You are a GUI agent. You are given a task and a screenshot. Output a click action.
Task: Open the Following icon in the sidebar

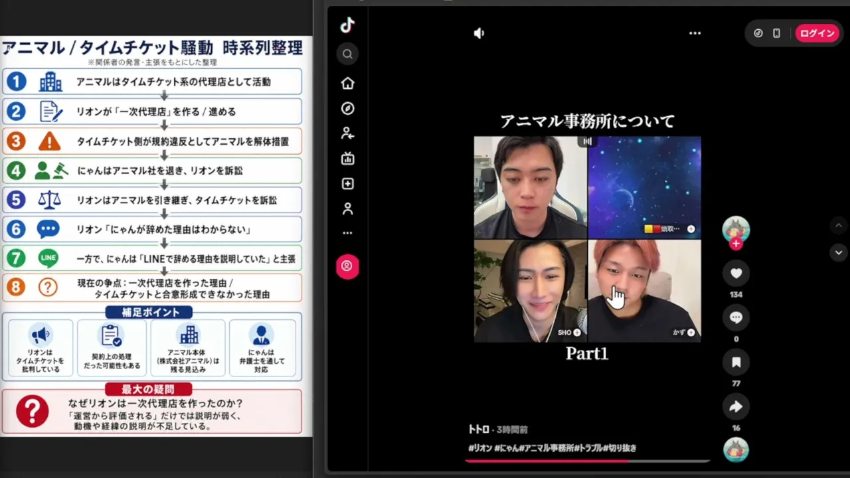click(347, 133)
